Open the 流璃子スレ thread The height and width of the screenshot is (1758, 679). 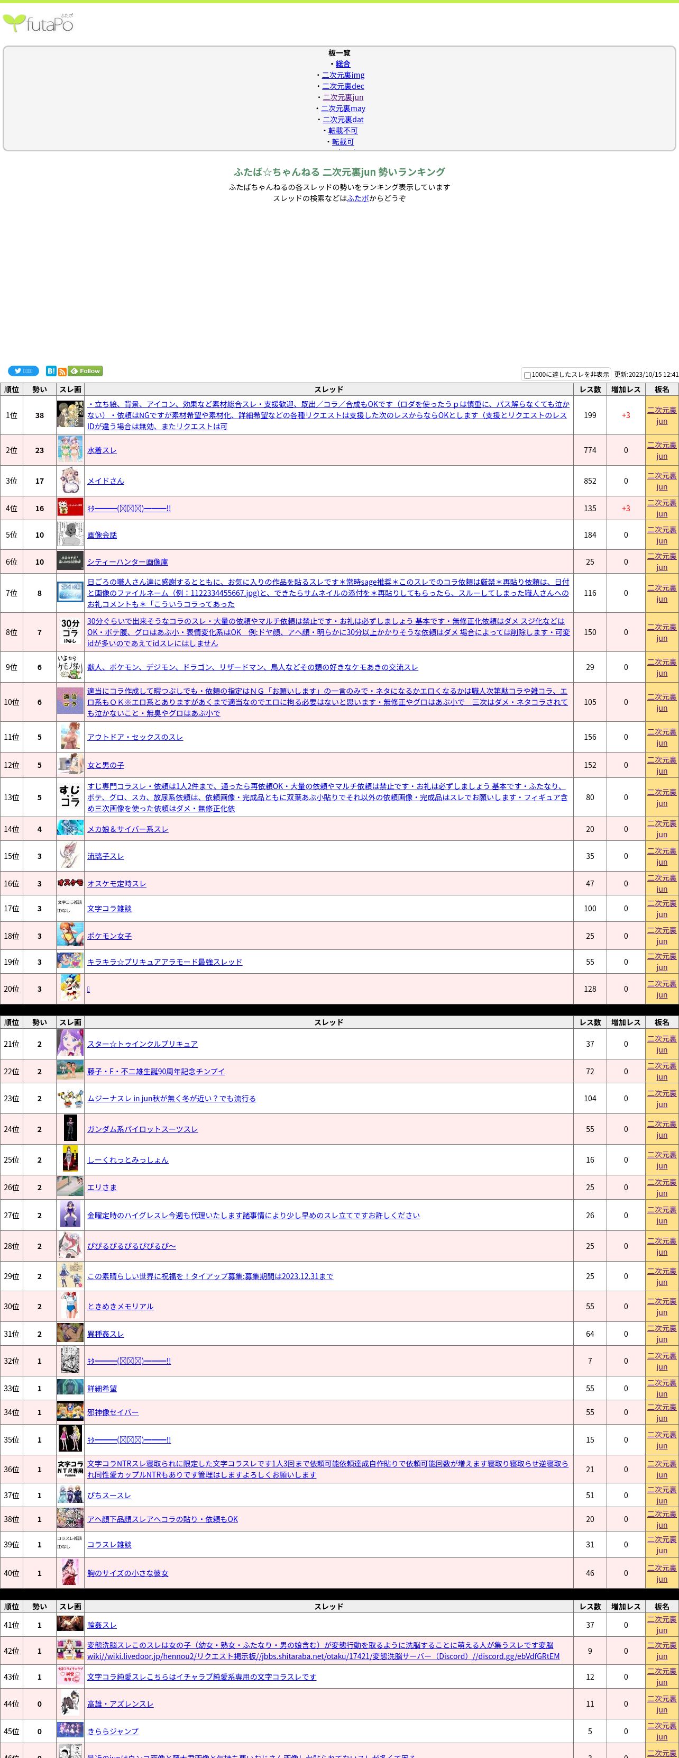tap(106, 856)
